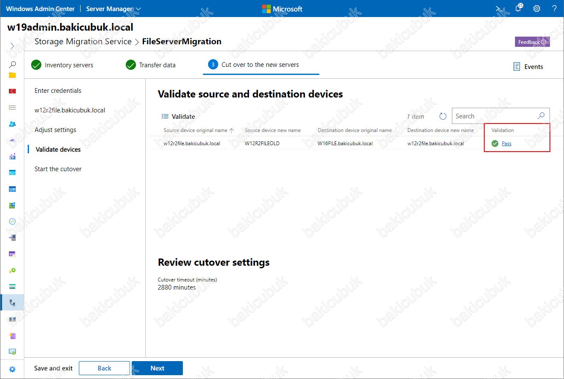Open Storage Migration Service breadcrumb

83,42
